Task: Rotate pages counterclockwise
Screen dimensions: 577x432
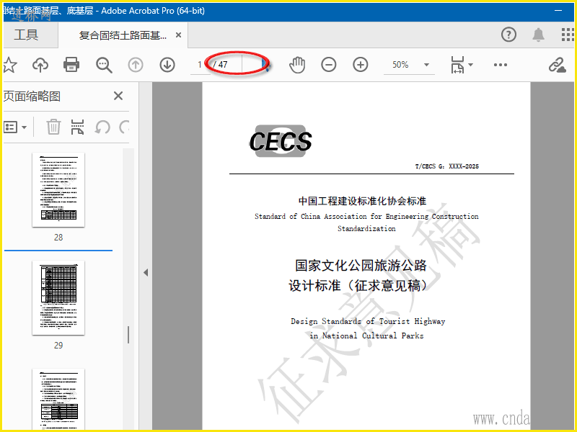Action: 102,127
